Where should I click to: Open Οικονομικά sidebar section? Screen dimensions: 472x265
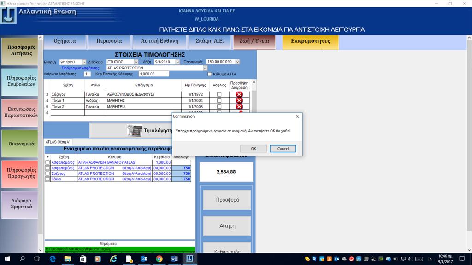point(20,144)
